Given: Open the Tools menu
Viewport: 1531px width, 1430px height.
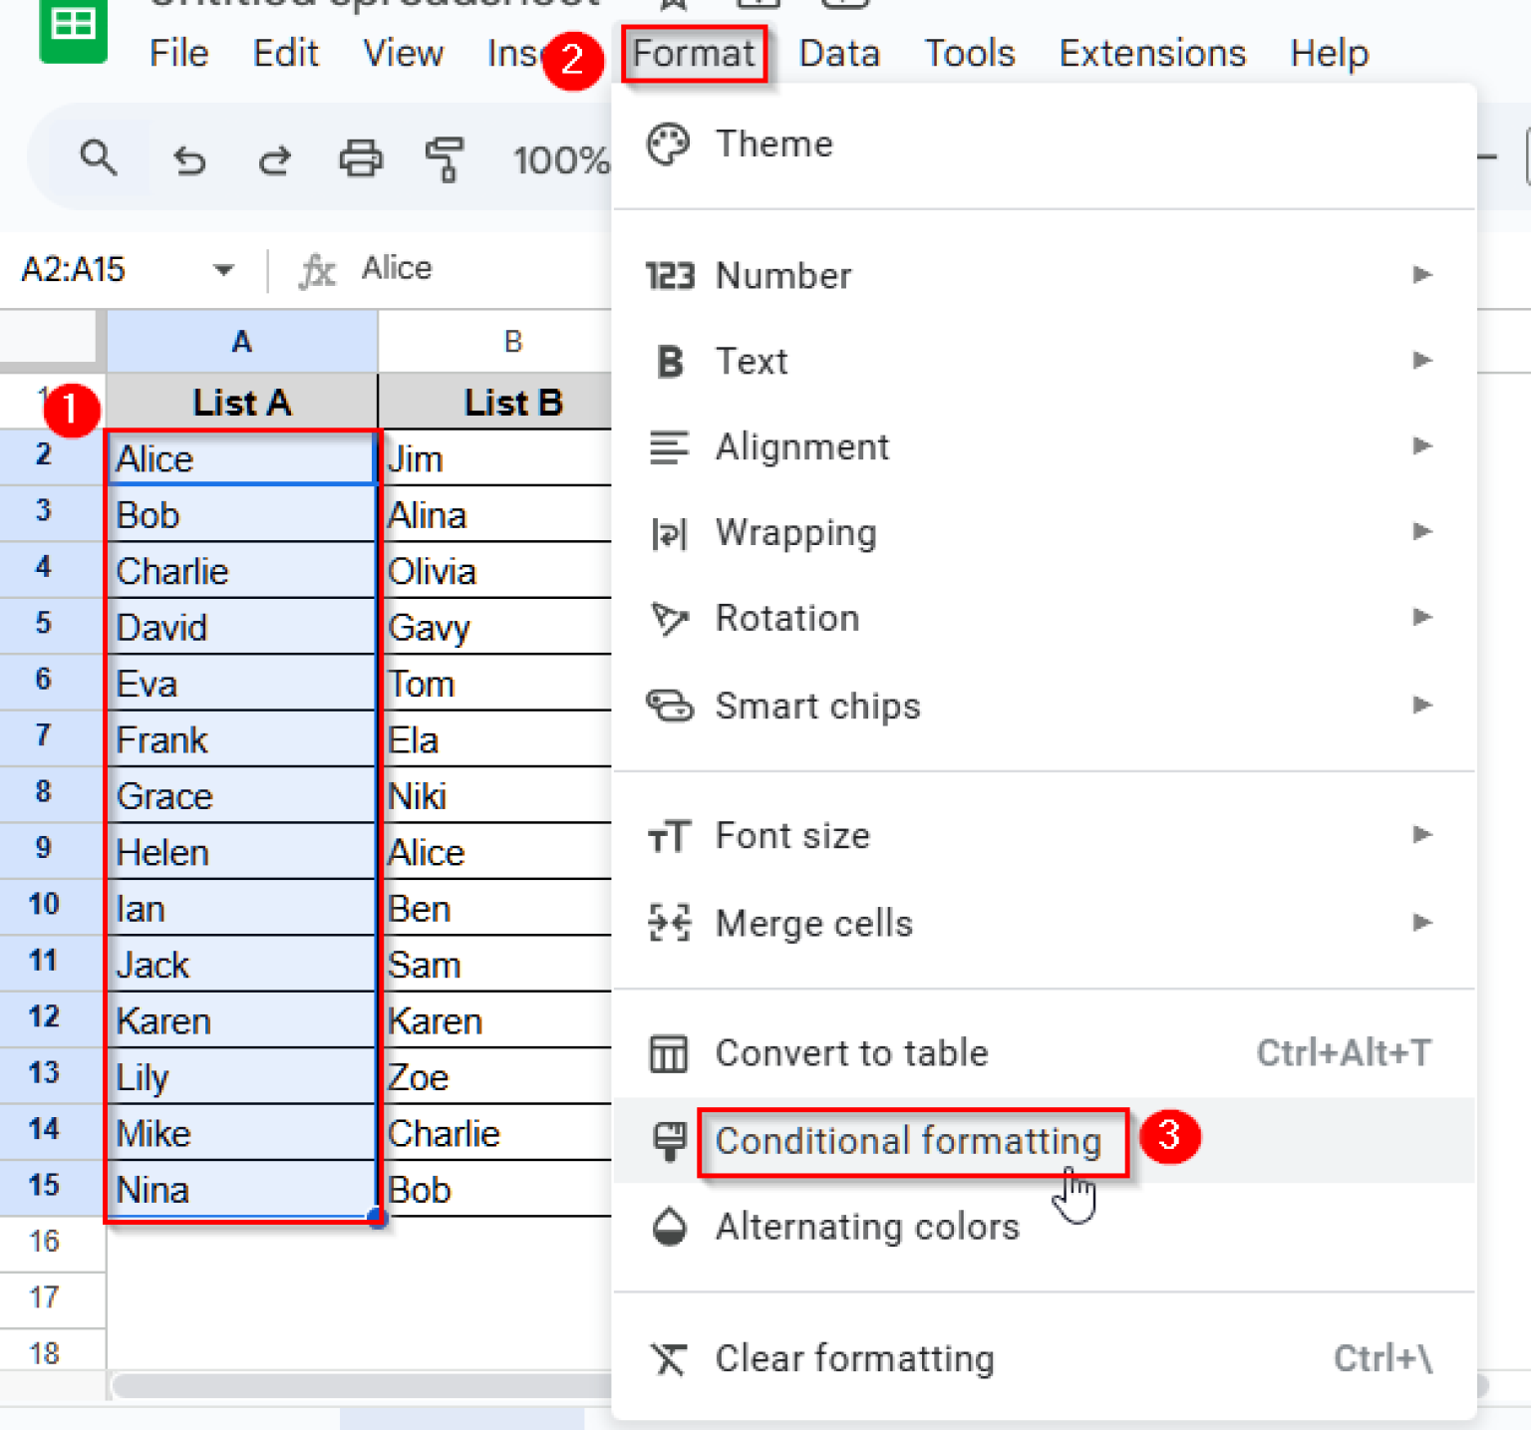Looking at the screenshot, I should (969, 53).
